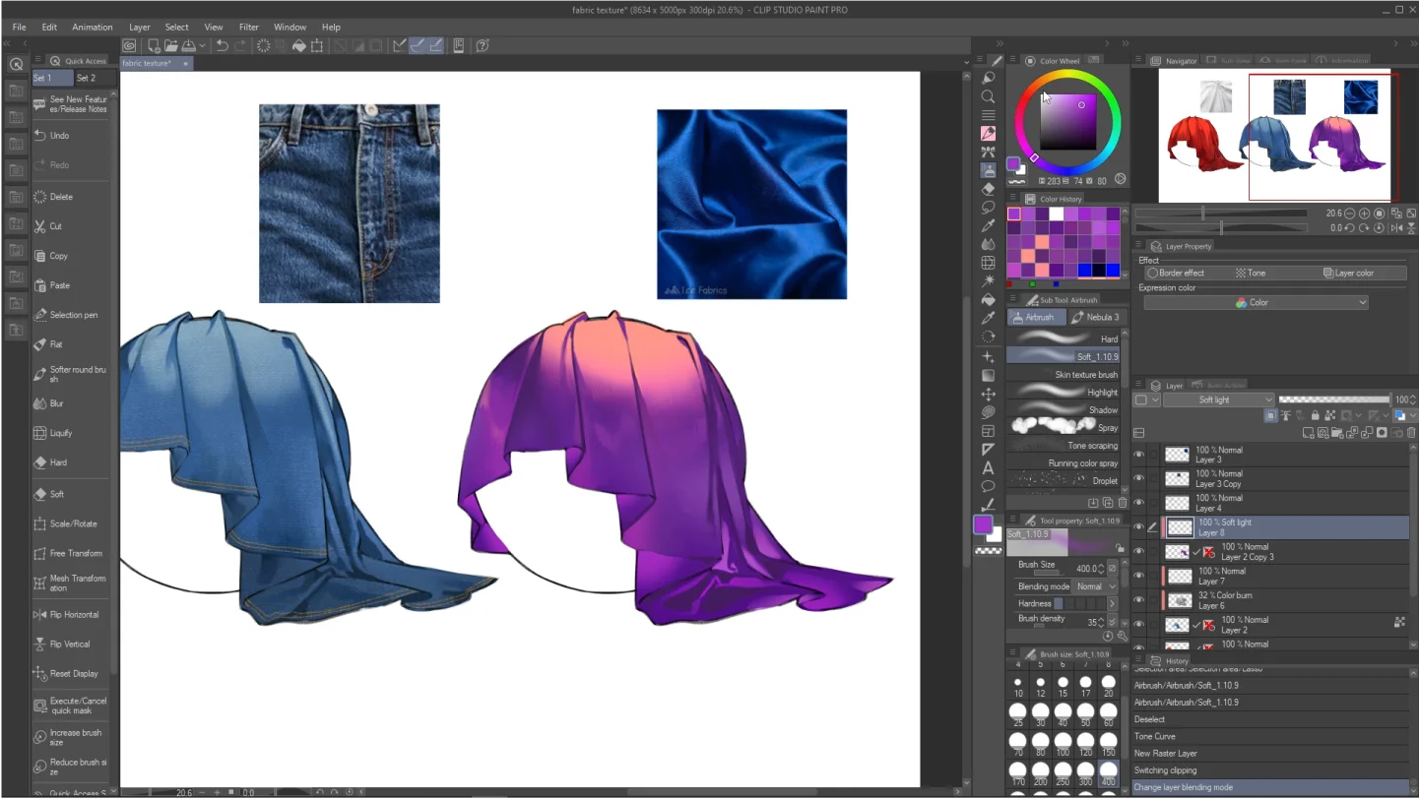This screenshot has width=1419, height=798.
Task: Pick the white swatch in Color History
Action: pos(1056,214)
